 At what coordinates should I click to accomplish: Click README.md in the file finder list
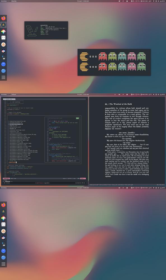click(13, 129)
